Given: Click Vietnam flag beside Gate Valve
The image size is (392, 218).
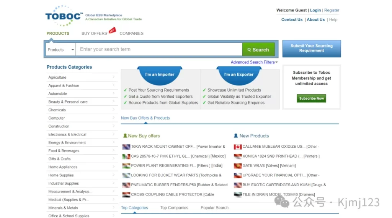Looking at the screenshot, I should point(237,166).
